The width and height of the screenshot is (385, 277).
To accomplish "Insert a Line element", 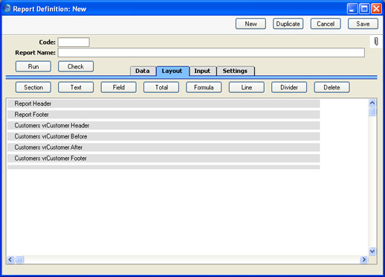I will (x=247, y=87).
